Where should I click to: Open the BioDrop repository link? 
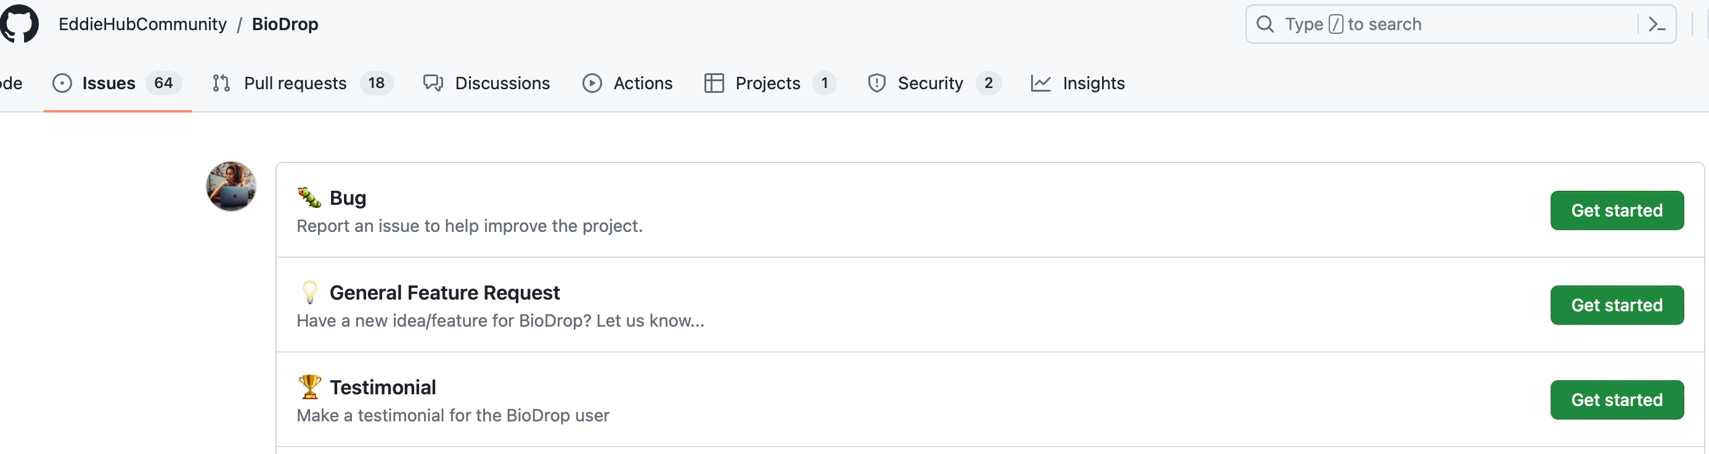[285, 25]
